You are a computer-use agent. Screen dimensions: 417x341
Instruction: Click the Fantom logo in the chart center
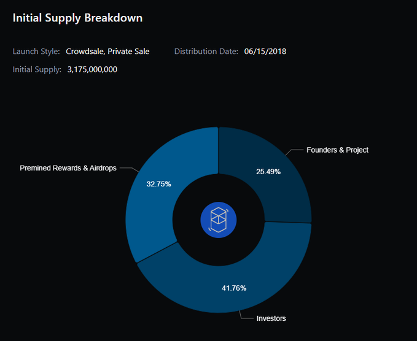pos(218,220)
